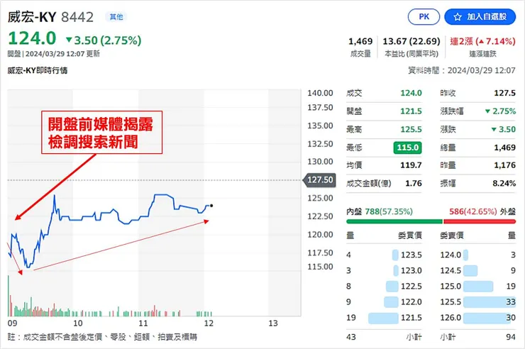Image resolution: width=525 pixels, height=349 pixels.
Task: Click ask price 124.5 row
Action: coord(477,271)
